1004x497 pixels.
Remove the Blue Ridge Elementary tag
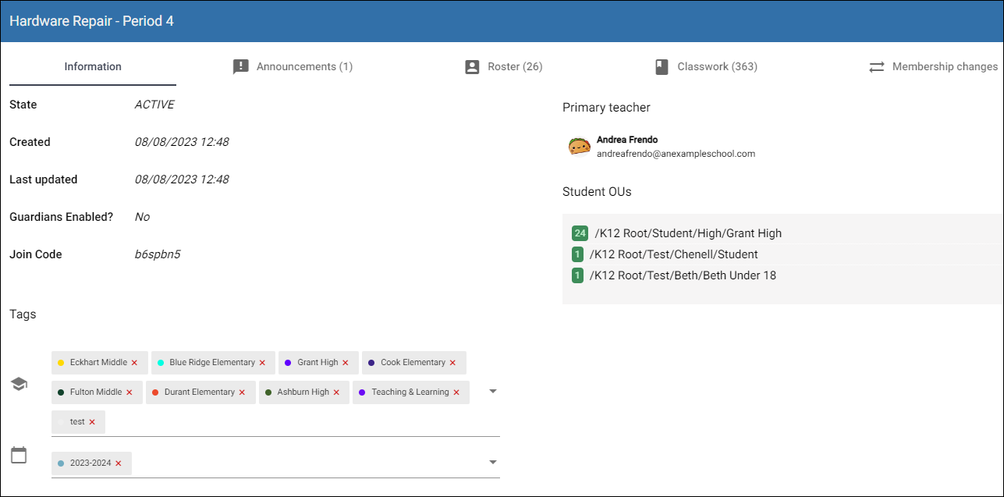(262, 363)
